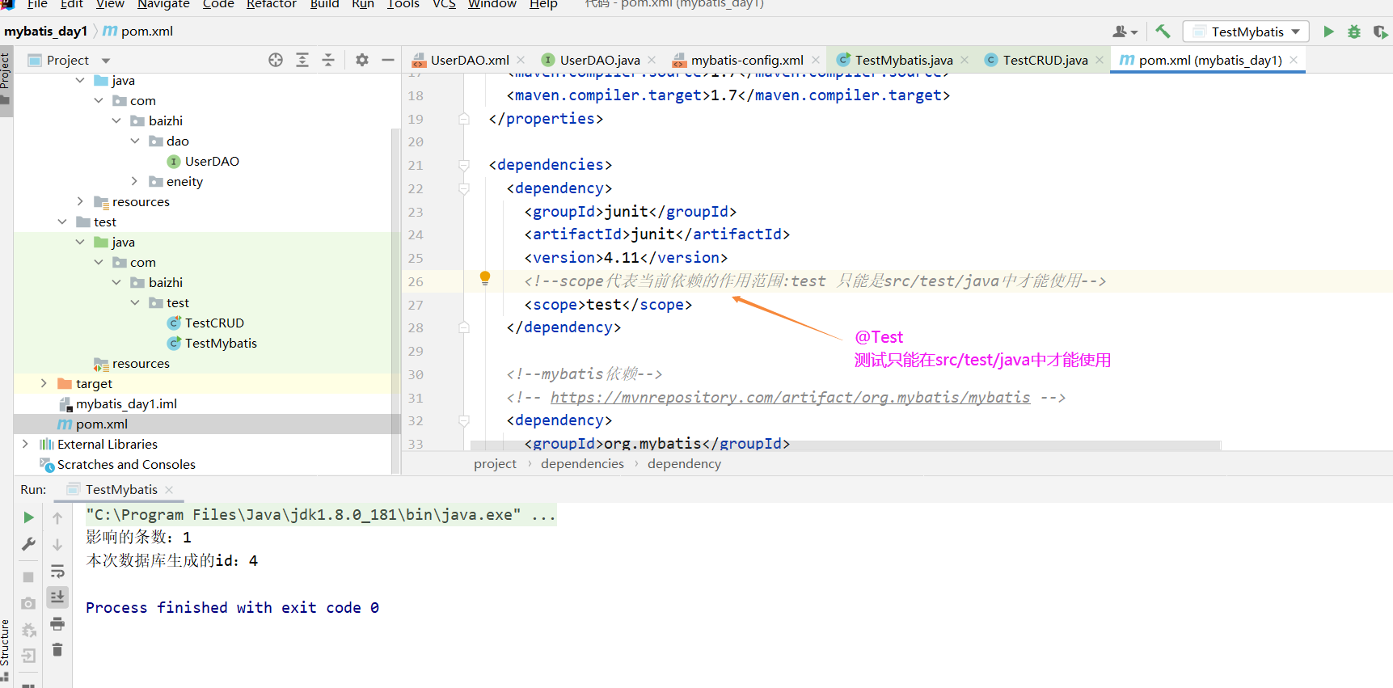This screenshot has width=1393, height=688.
Task: Expand the target folder
Action: (x=44, y=383)
